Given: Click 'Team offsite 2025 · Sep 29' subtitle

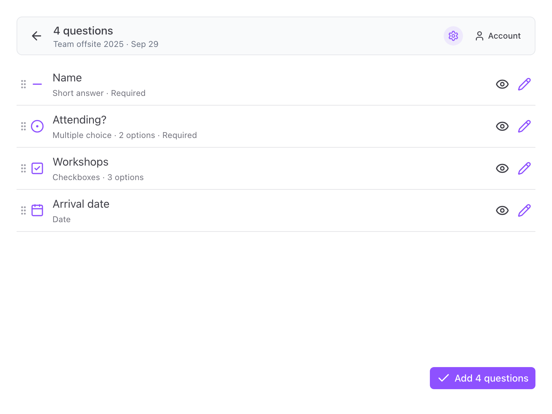Looking at the screenshot, I should (x=106, y=44).
